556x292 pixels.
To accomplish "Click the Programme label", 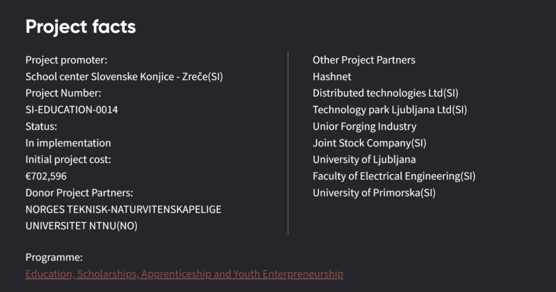I will point(54,257).
